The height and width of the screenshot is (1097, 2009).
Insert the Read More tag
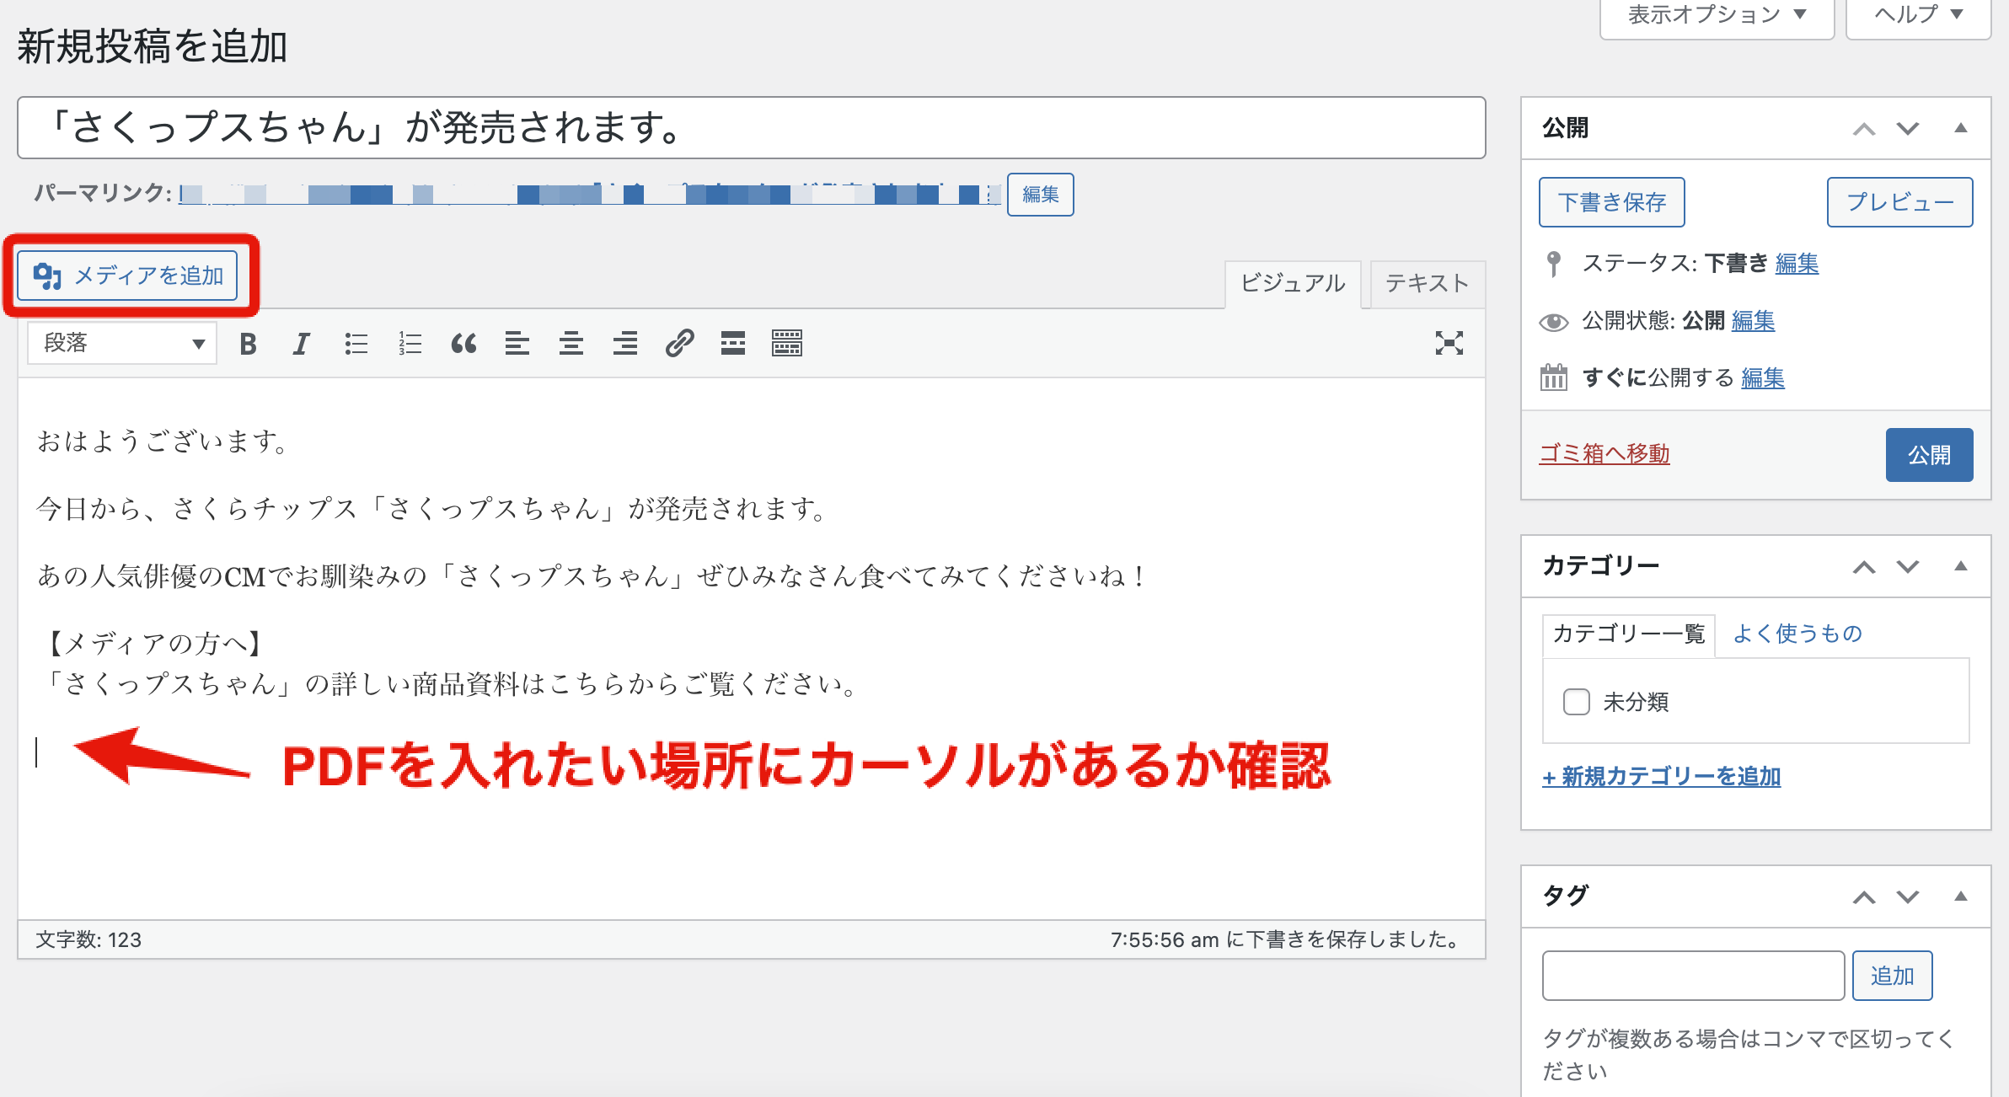[733, 344]
